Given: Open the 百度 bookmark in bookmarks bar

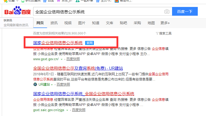Looking at the screenshot, I should tap(49, 1).
